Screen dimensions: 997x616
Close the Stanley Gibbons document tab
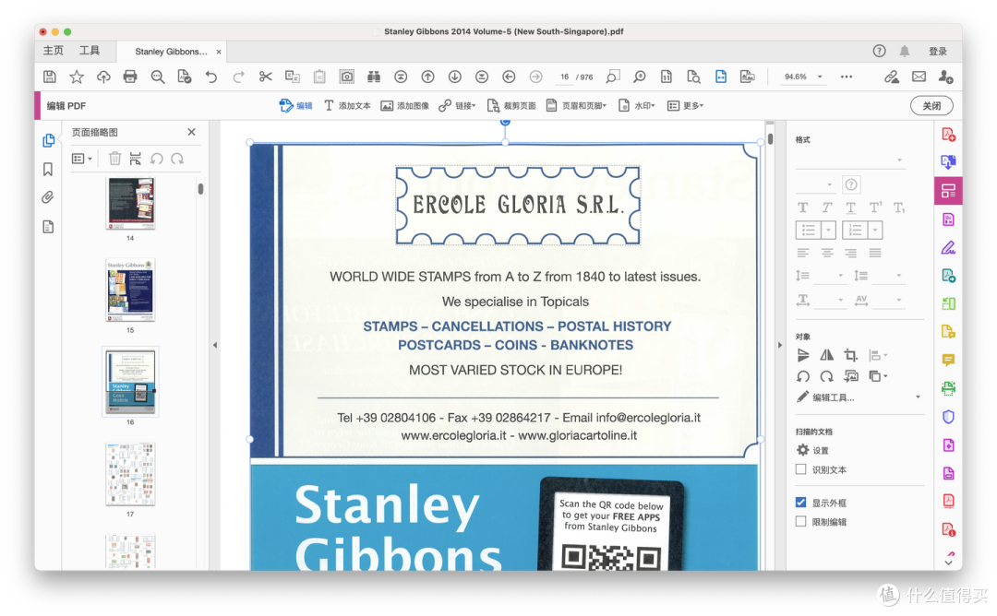pyautogui.click(x=219, y=52)
